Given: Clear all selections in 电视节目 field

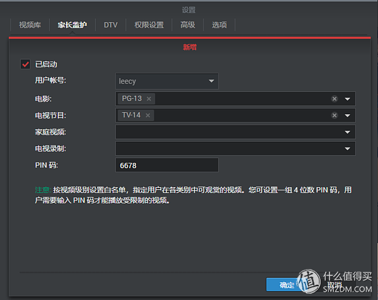Looking at the screenshot, I should point(335,115).
